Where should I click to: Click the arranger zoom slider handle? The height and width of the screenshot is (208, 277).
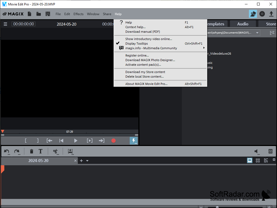[x=217, y=207]
